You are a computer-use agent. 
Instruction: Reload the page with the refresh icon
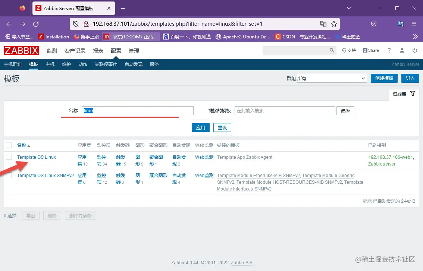click(x=36, y=24)
